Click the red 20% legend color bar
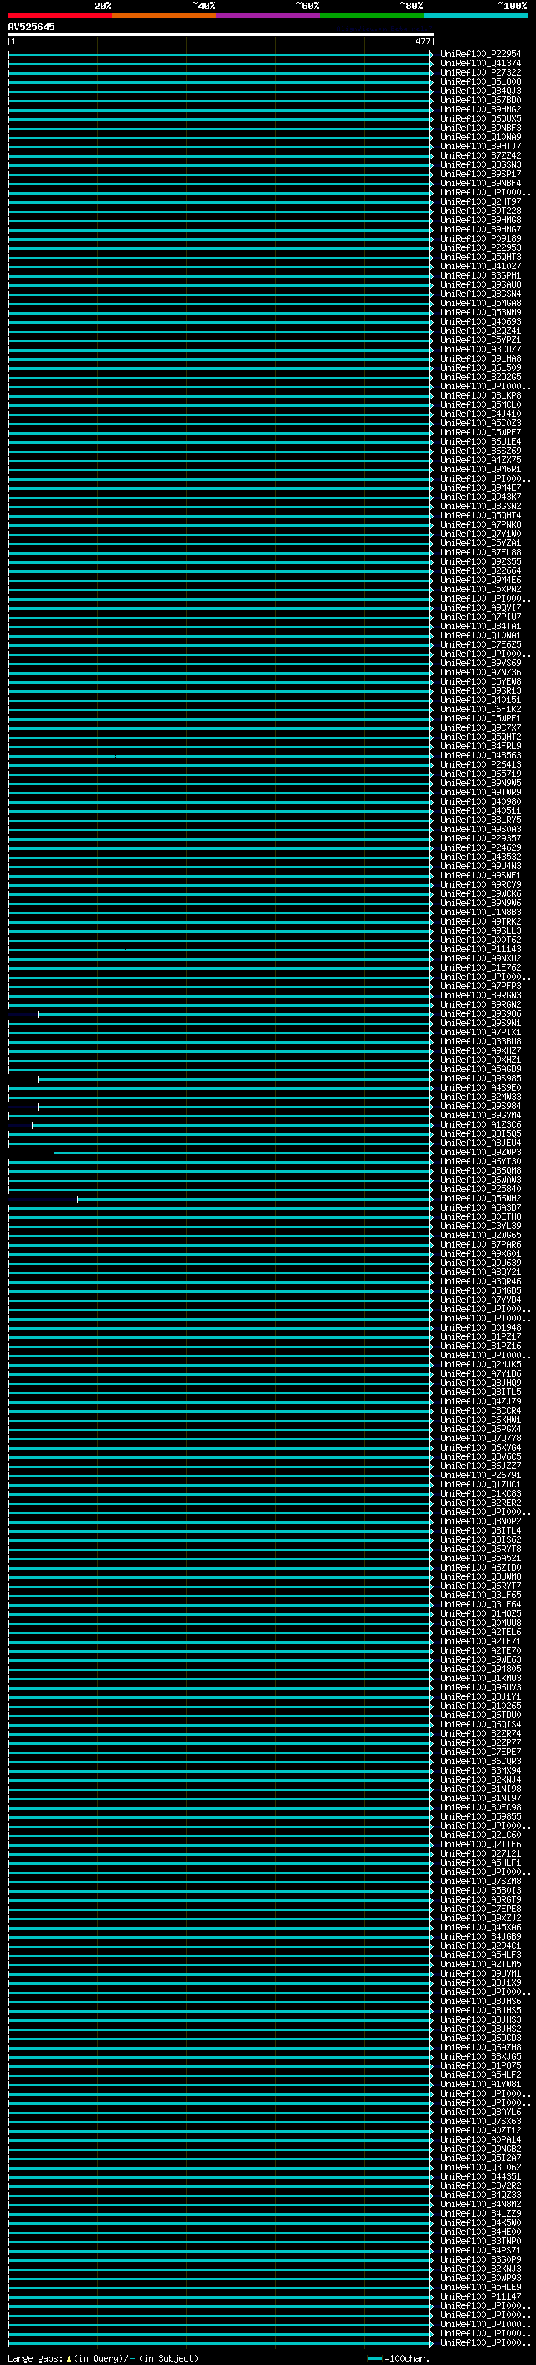Image resolution: width=536 pixels, height=2365 pixels. [x=60, y=15]
